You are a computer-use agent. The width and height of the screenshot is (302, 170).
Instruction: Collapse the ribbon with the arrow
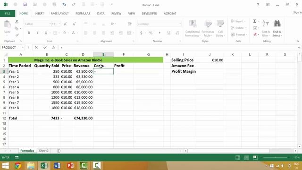pyautogui.click(x=298, y=41)
